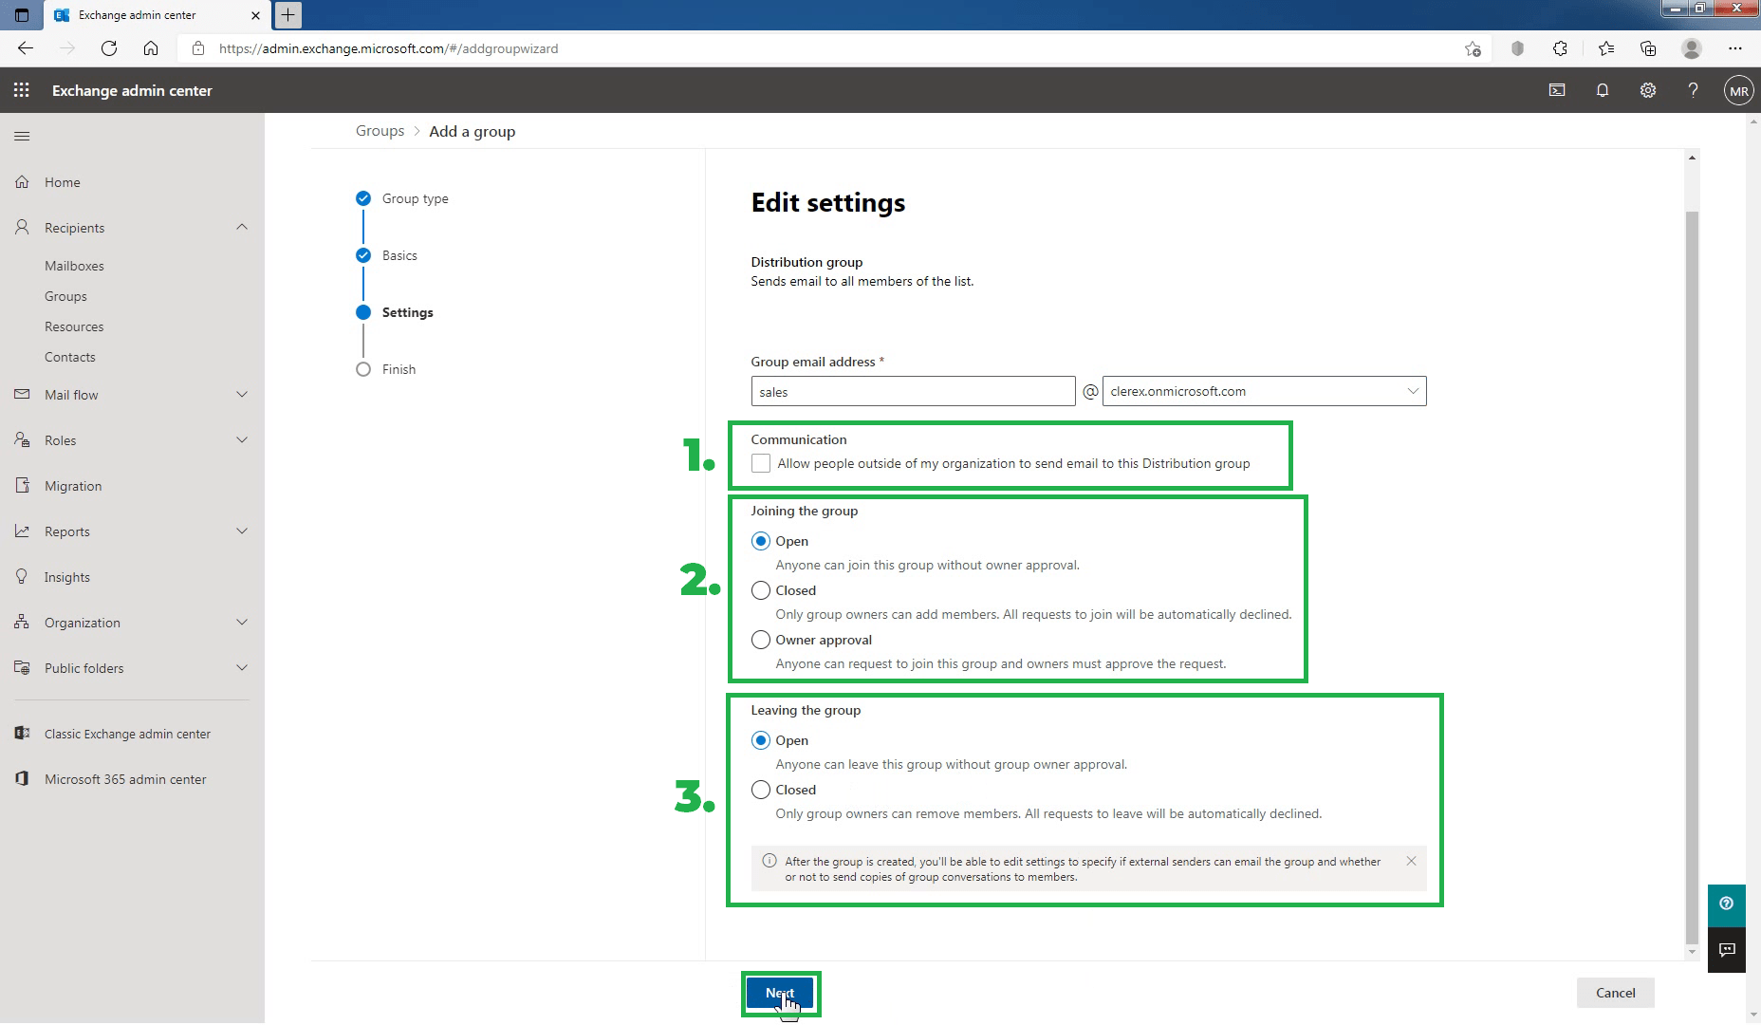Enable external senders to email this Distribution group

click(x=761, y=463)
